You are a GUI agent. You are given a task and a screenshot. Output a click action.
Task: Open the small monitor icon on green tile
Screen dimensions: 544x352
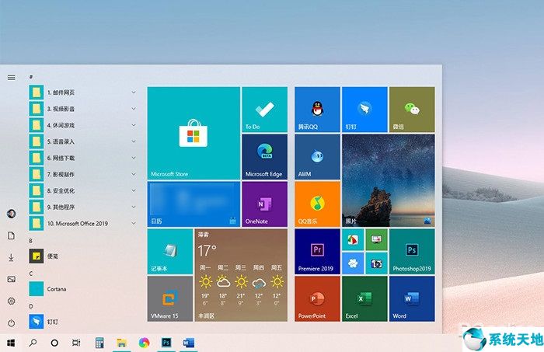click(x=376, y=239)
